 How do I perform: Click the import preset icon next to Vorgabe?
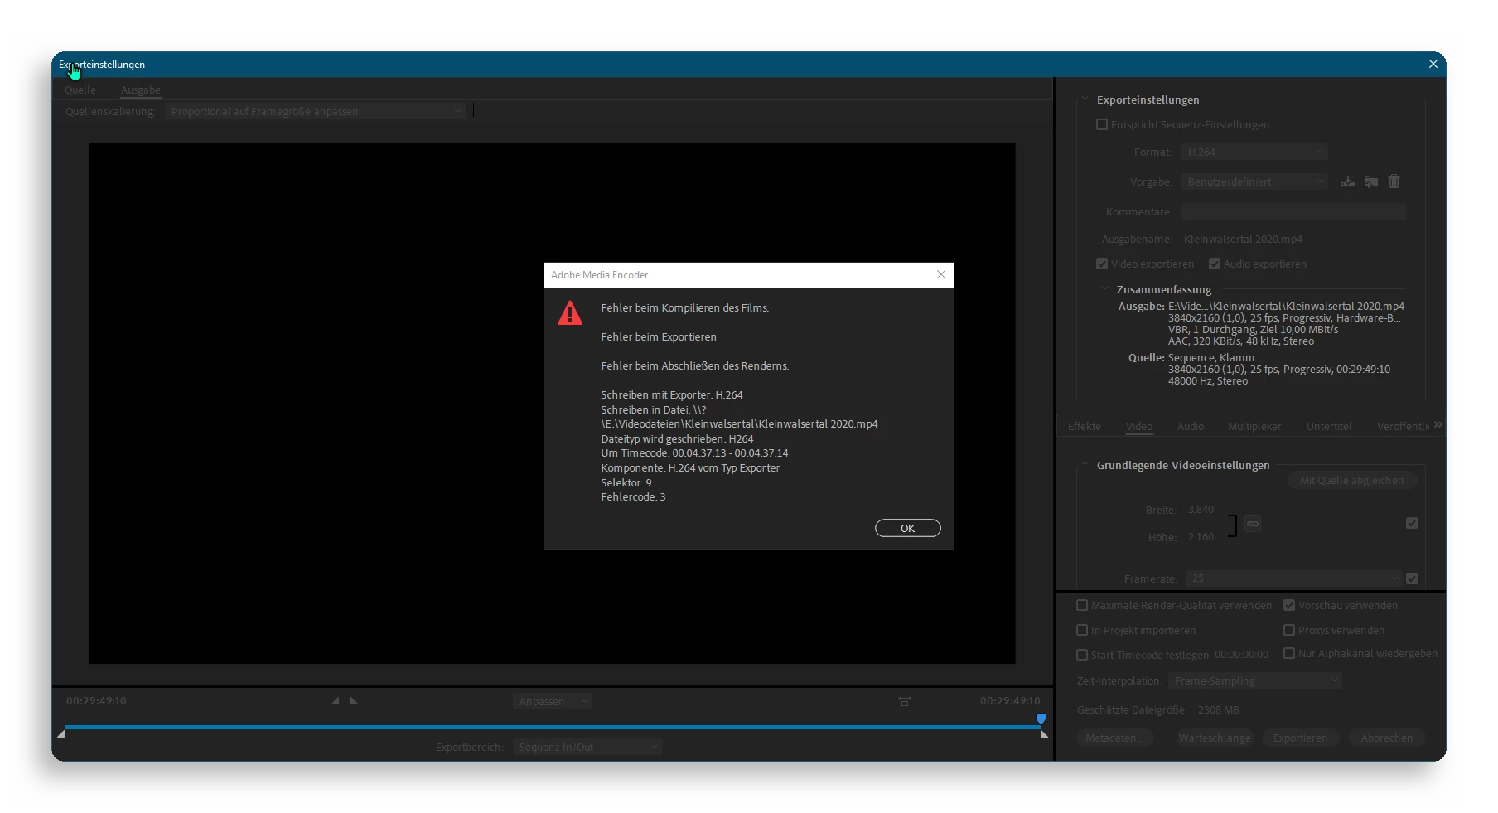pos(1371,181)
